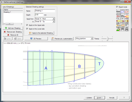This screenshot has height=102, width=132.
Task: Select the L.E. leading edge step icon
Action: (118, 20)
